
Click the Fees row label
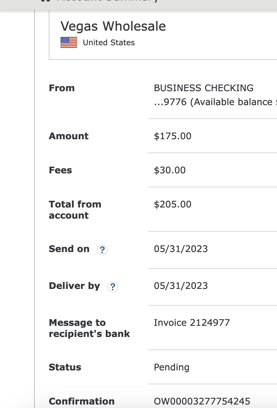60,170
